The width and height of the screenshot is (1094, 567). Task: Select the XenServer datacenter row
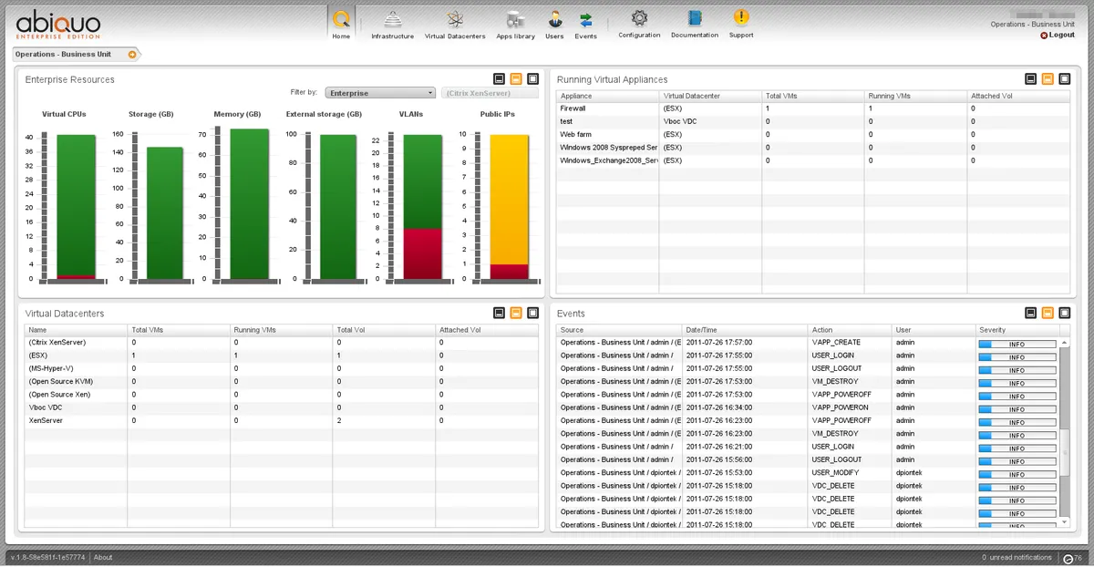point(282,420)
